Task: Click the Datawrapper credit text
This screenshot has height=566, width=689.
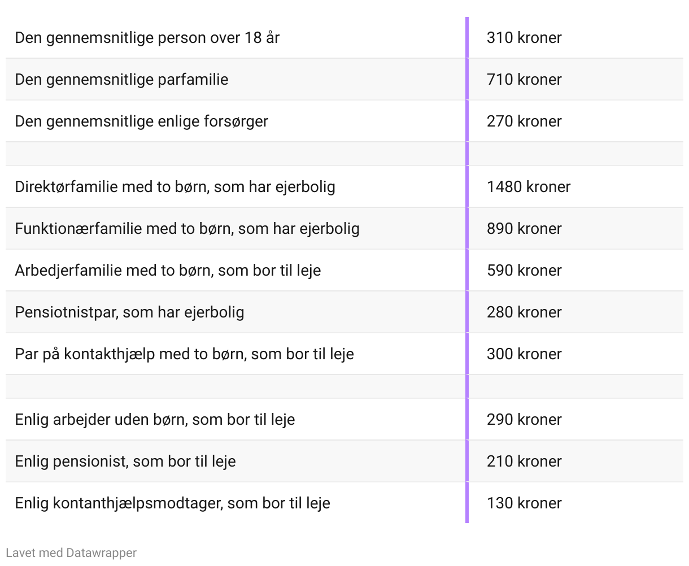Action: click(71, 552)
